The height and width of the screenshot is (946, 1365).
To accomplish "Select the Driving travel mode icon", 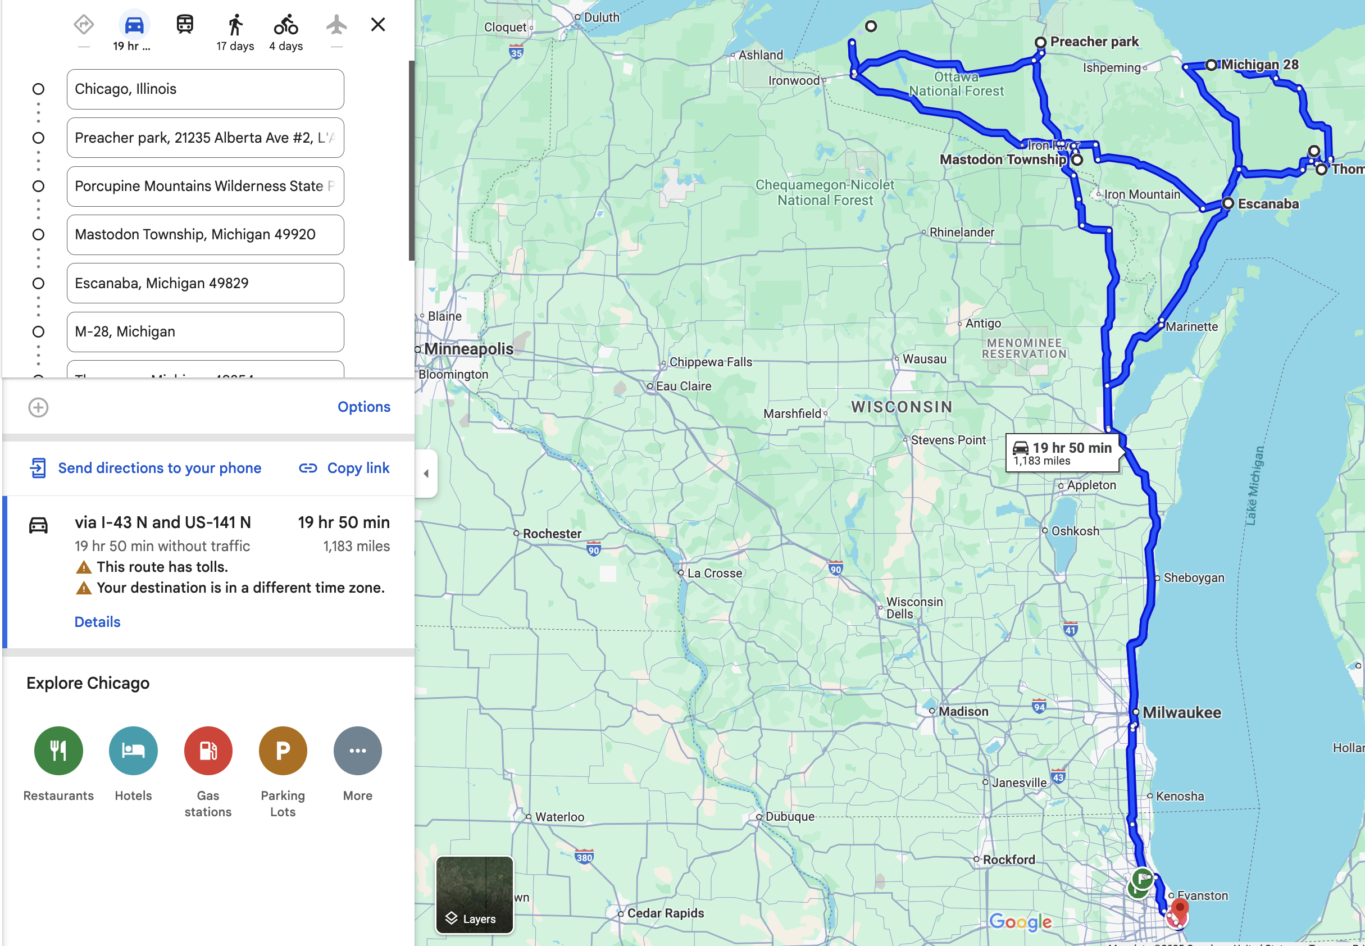I will [x=134, y=25].
